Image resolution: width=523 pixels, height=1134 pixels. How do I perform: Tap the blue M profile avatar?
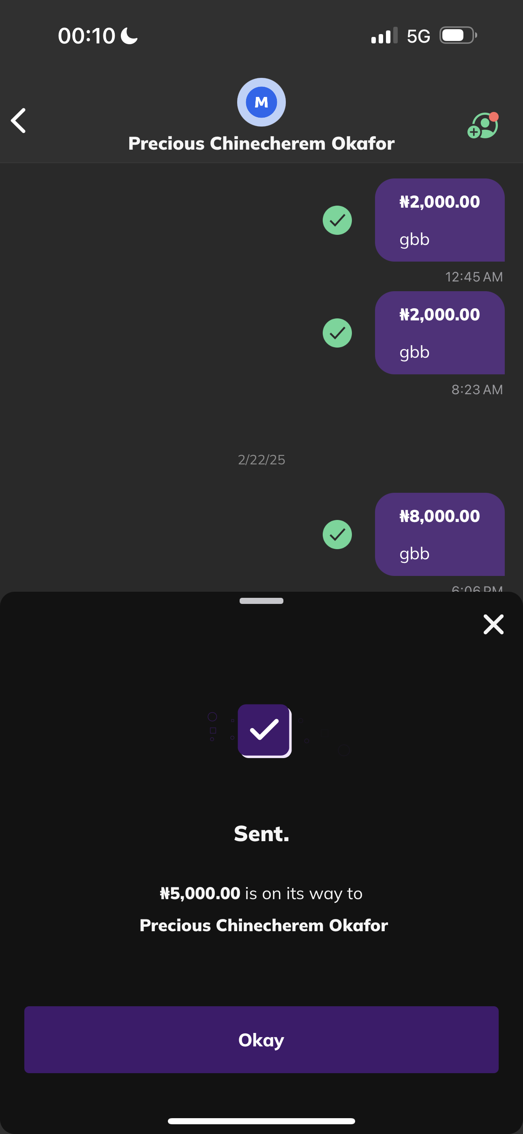pos(261,102)
